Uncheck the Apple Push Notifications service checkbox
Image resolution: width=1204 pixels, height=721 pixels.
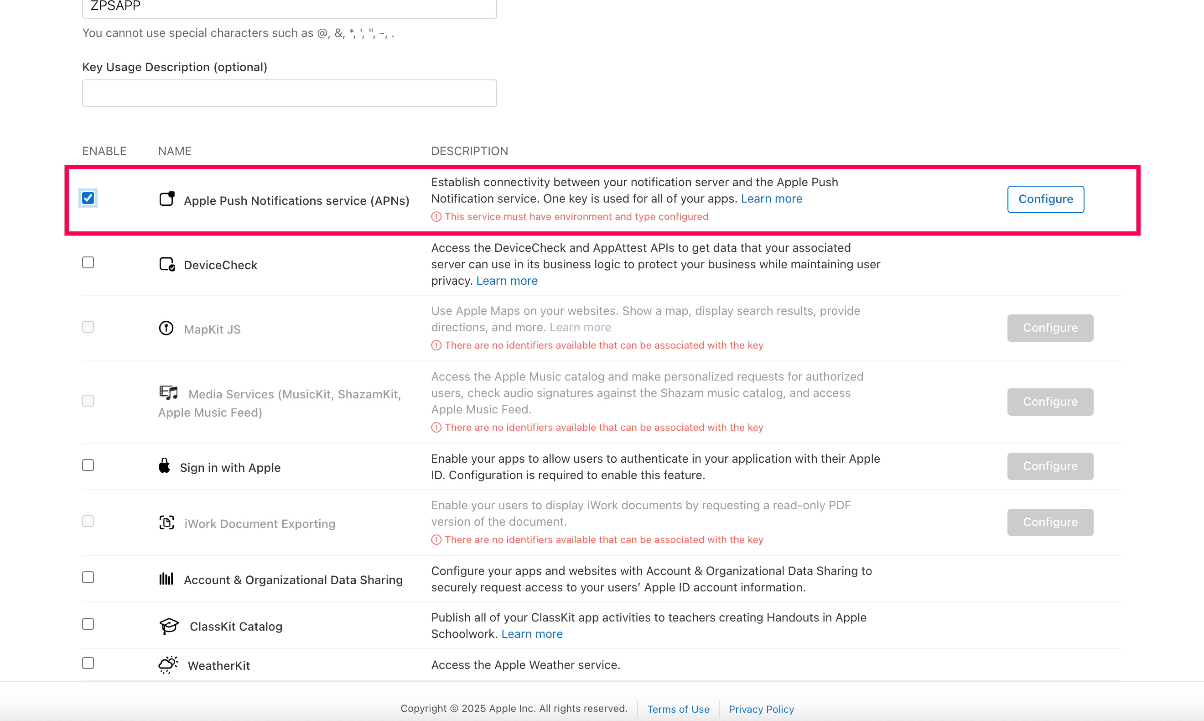pyautogui.click(x=88, y=198)
